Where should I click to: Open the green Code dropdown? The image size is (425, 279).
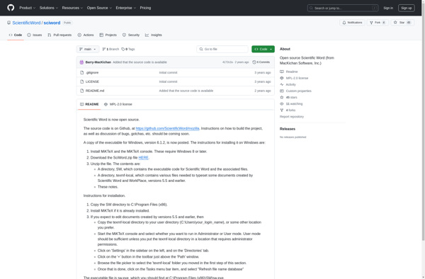click(x=263, y=49)
